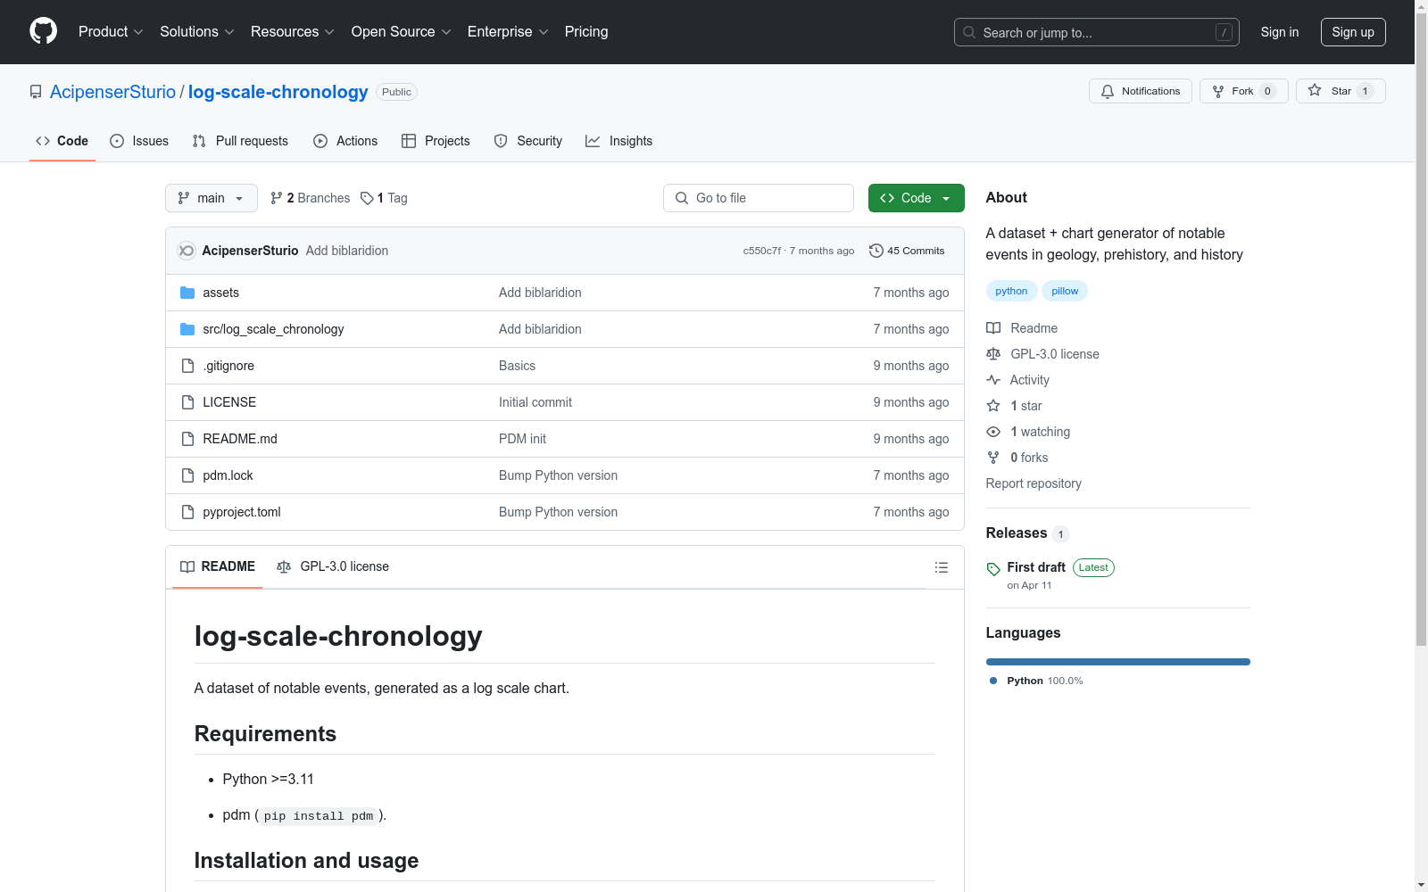
Task: Click the Sign in link
Action: (1280, 32)
